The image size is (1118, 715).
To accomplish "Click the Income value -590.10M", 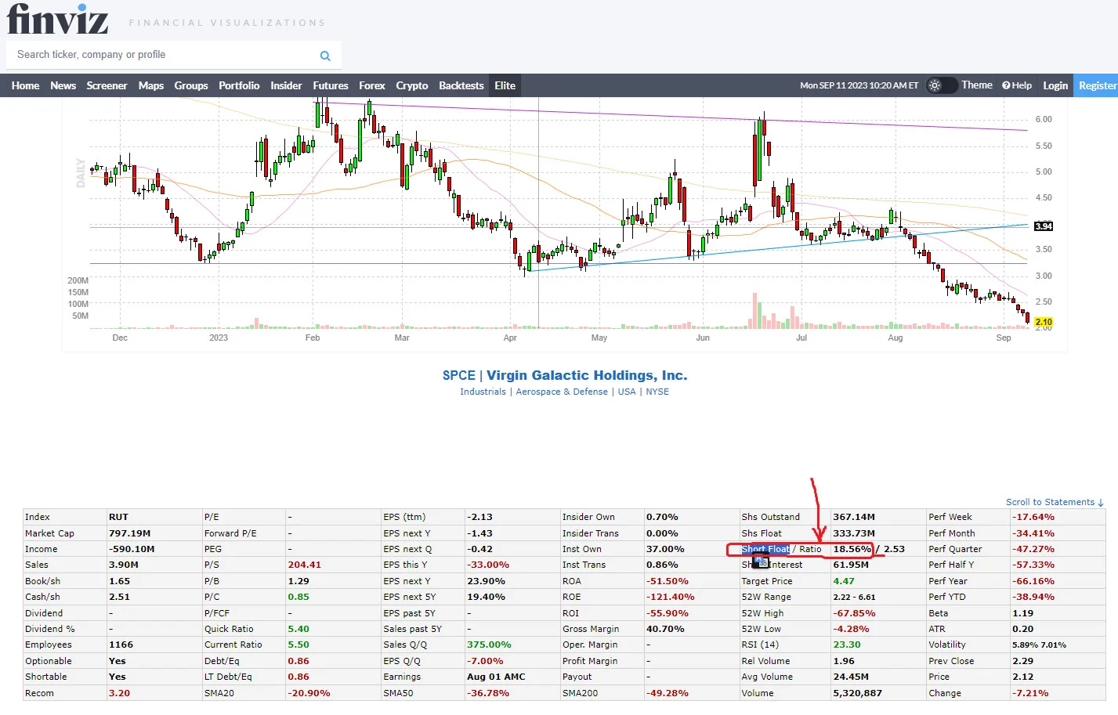I will [132, 549].
